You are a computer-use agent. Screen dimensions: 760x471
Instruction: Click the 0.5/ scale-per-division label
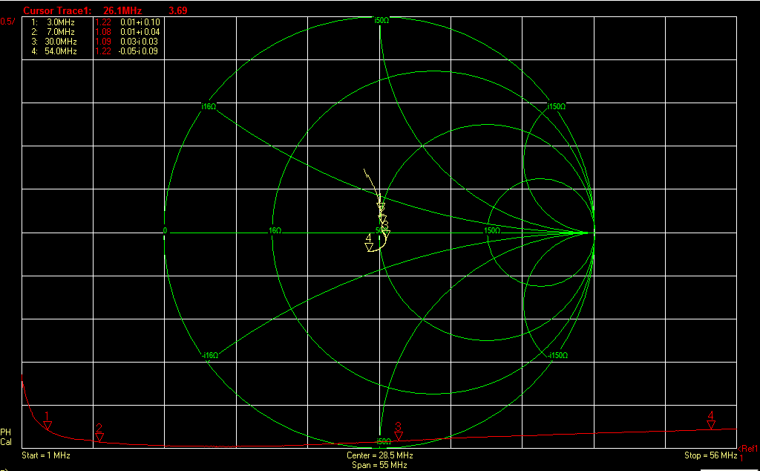coord(7,22)
